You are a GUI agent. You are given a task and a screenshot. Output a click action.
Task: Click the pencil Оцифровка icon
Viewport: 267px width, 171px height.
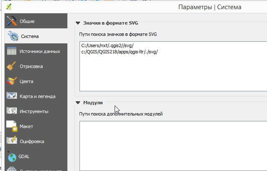(x=12, y=141)
